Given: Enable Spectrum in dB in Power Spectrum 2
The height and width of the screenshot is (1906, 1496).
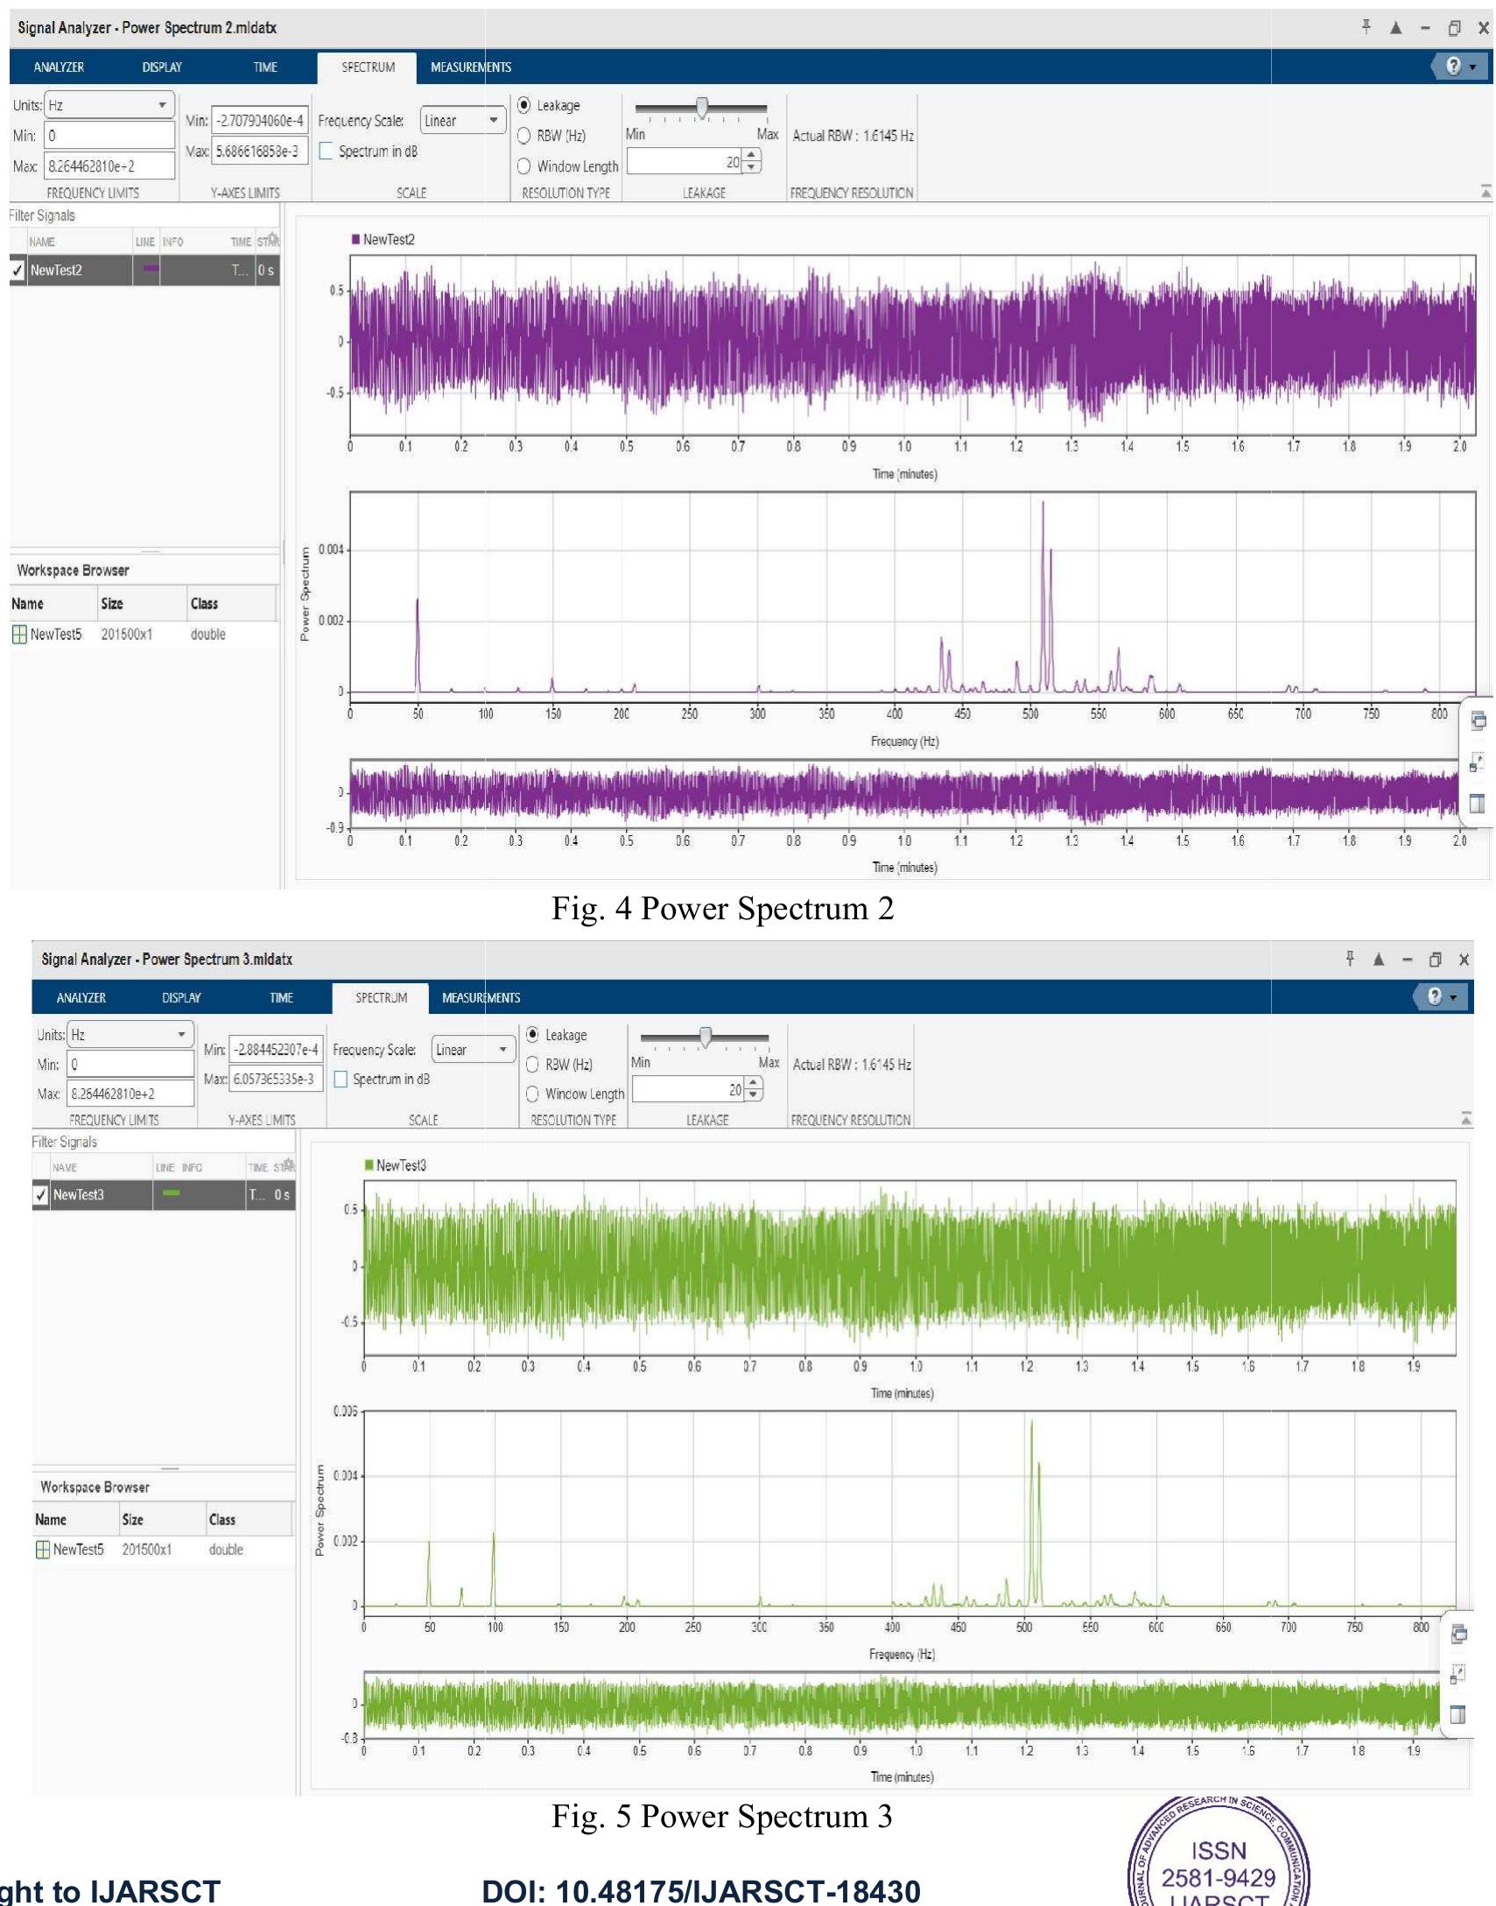Looking at the screenshot, I should pos(327,151).
